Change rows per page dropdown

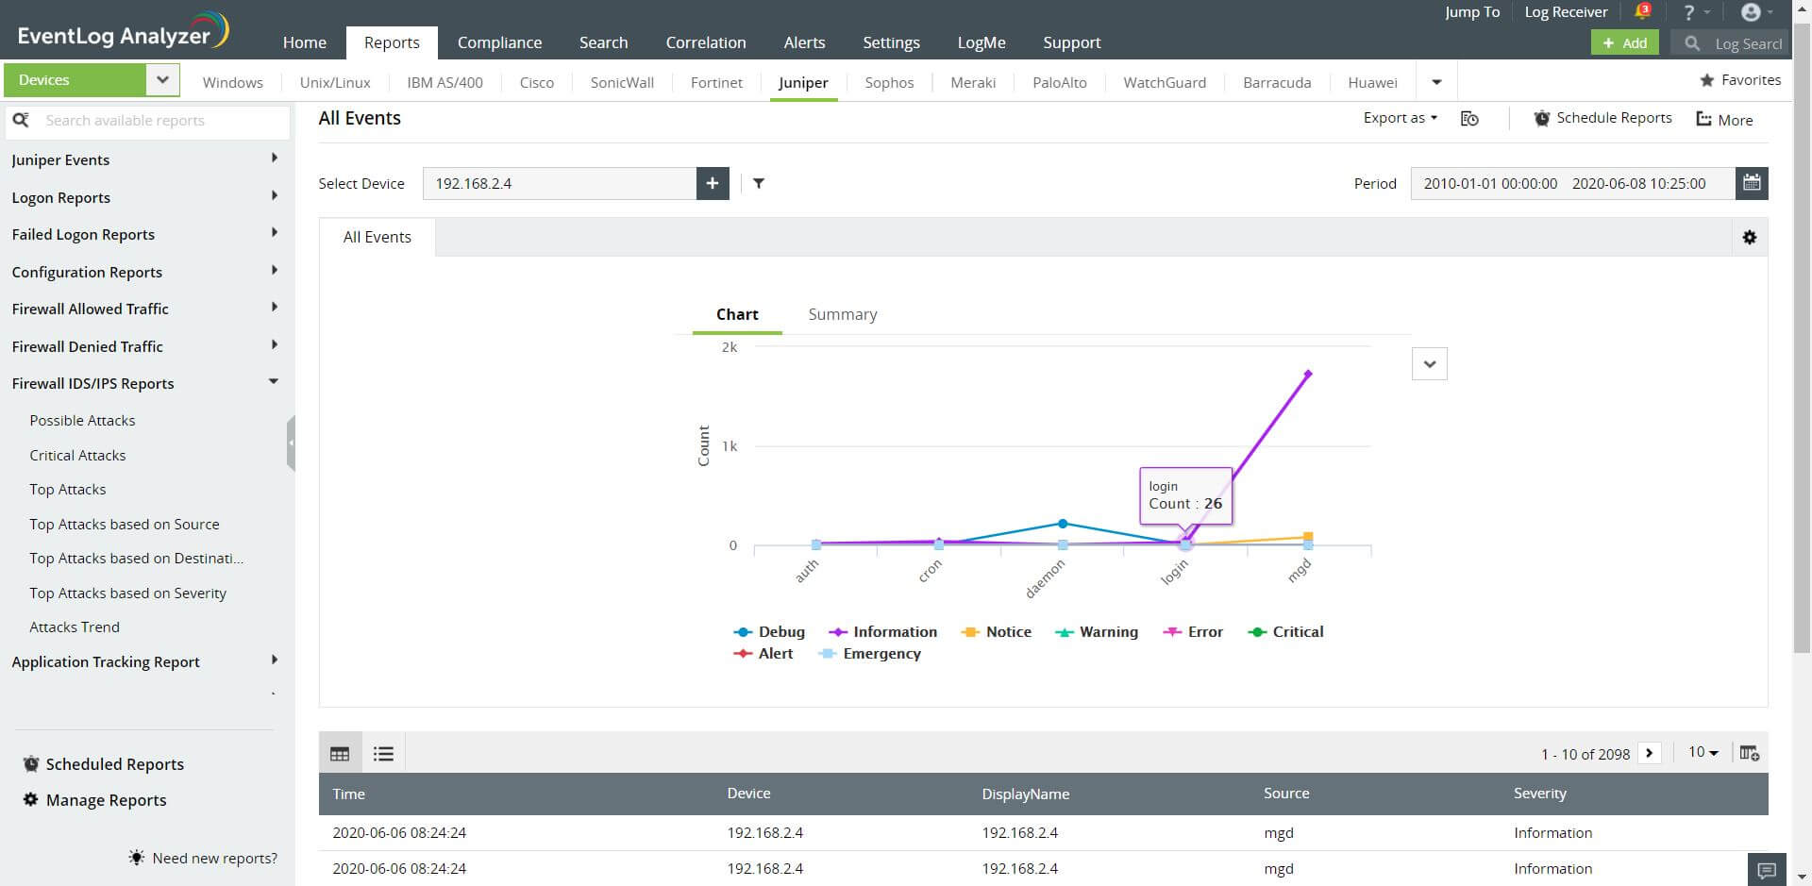(1703, 752)
